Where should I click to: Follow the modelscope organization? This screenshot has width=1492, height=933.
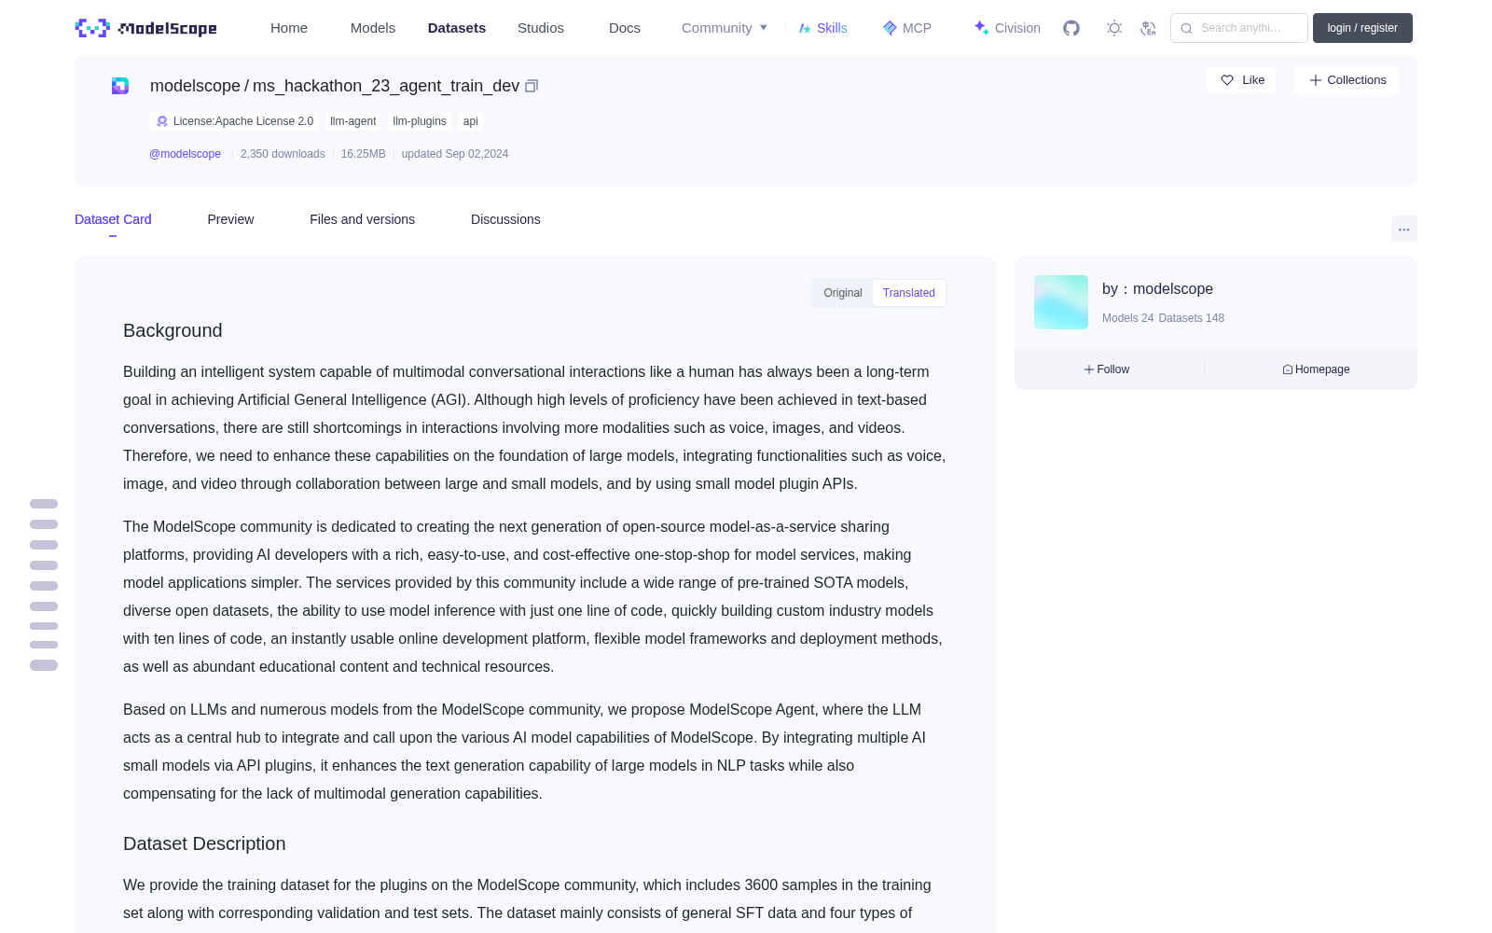point(1107,369)
